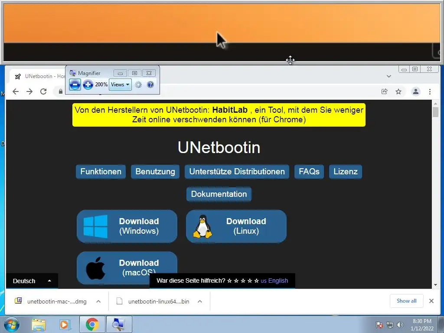Click the vertical scrollbar thumb
Image resolution: width=444 pixels, height=333 pixels.
(435, 112)
